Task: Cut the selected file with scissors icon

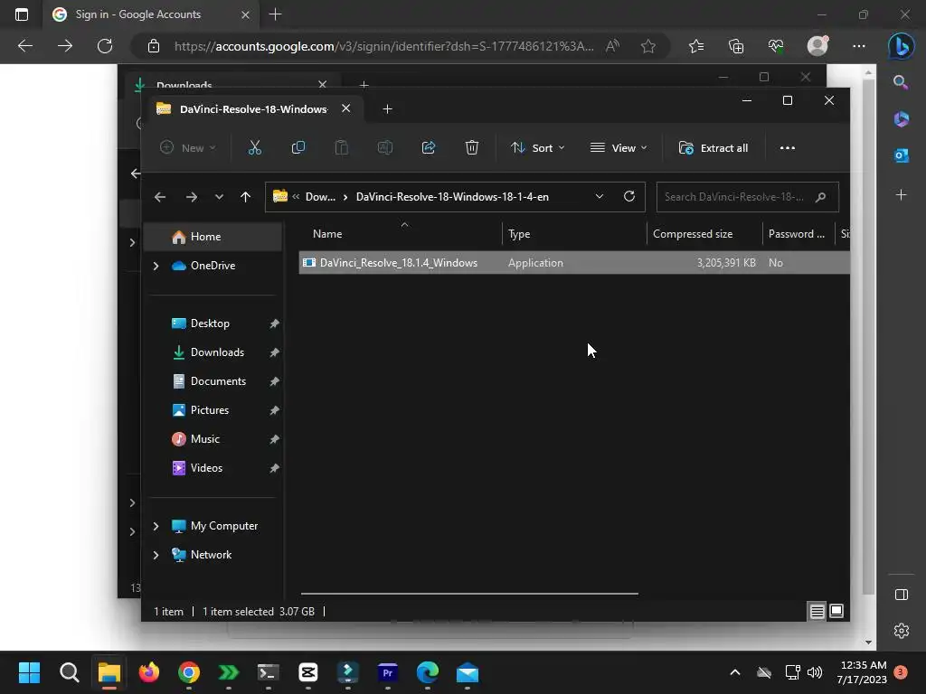Action: 254,147
